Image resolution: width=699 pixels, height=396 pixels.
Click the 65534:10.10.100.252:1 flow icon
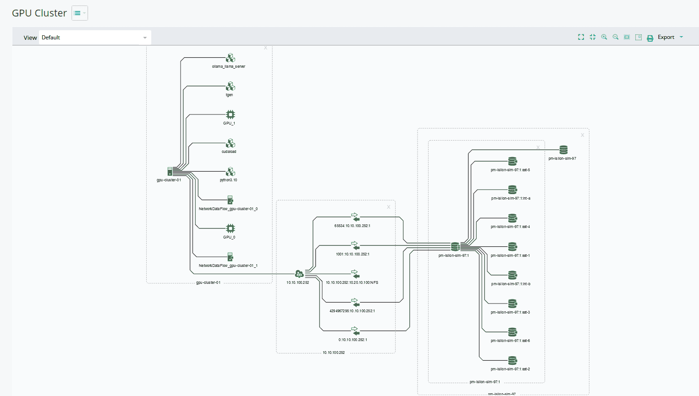tap(355, 217)
